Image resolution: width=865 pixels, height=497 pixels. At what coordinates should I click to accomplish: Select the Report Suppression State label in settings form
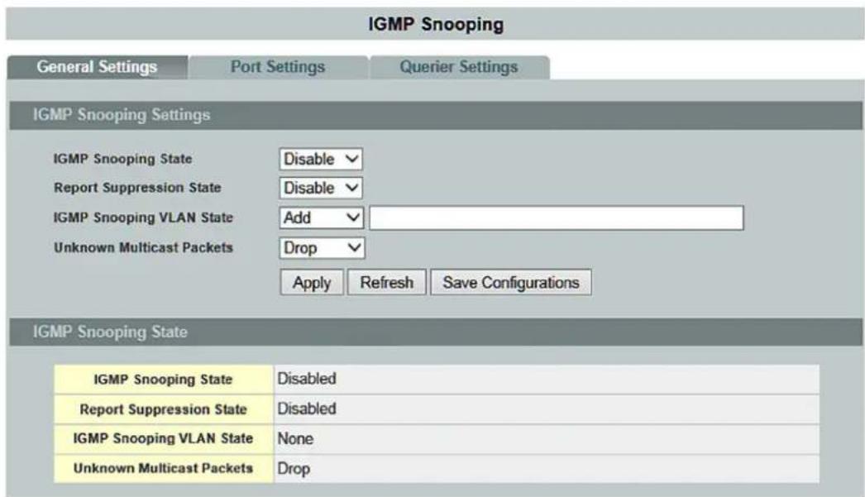[x=137, y=188]
